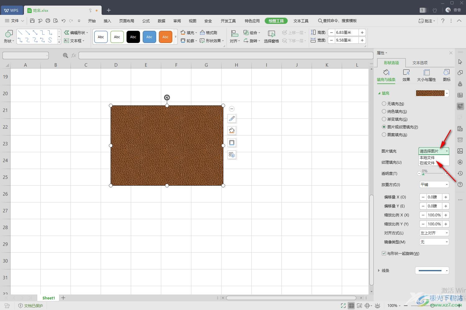Screen dimensions: 466x310
Task: Open the 开始 ribbon tab
Action: 92,21
